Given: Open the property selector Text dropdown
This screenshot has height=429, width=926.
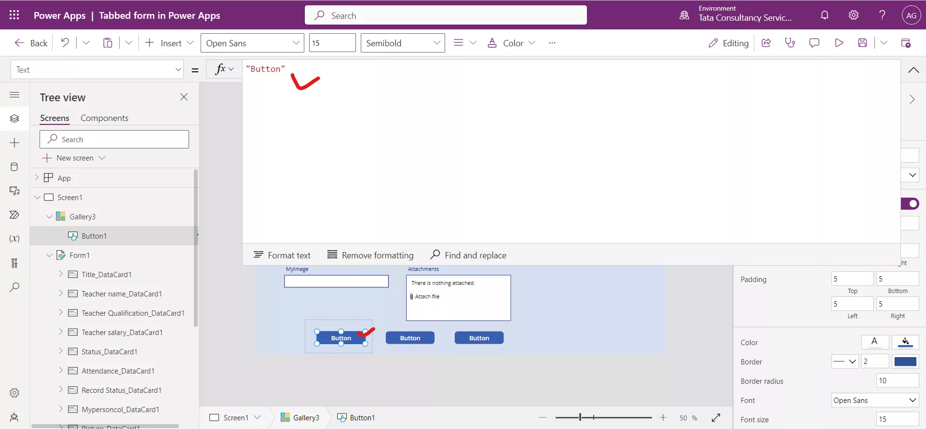Looking at the screenshot, I should (x=97, y=69).
